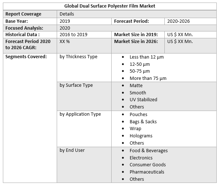The width and height of the screenshot is (220, 184).
Task: Select the Report Coverage header cell
Action: (23, 14)
